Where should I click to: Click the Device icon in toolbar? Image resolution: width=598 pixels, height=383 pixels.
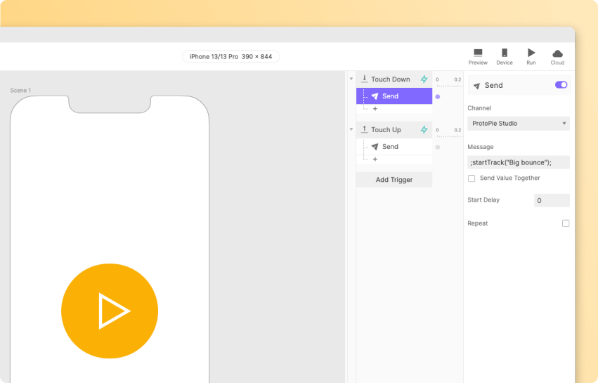pos(504,57)
